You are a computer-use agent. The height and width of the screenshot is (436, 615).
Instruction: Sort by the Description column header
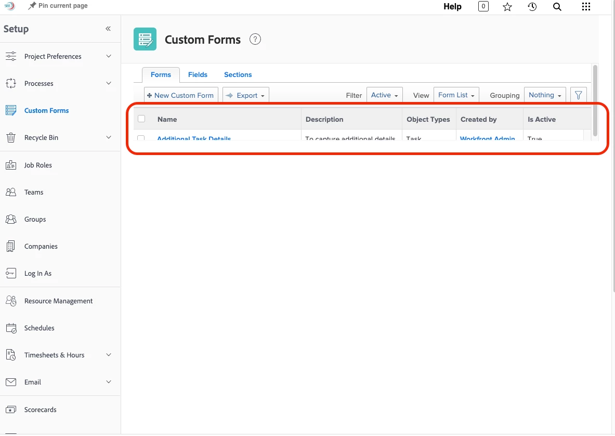324,119
